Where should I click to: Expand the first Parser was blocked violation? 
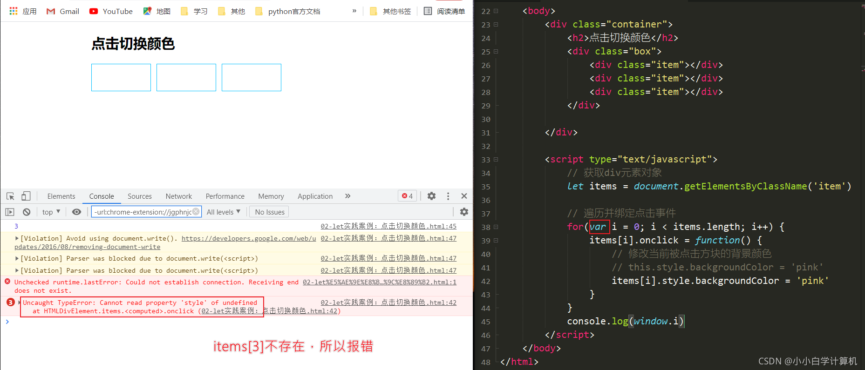coord(17,258)
